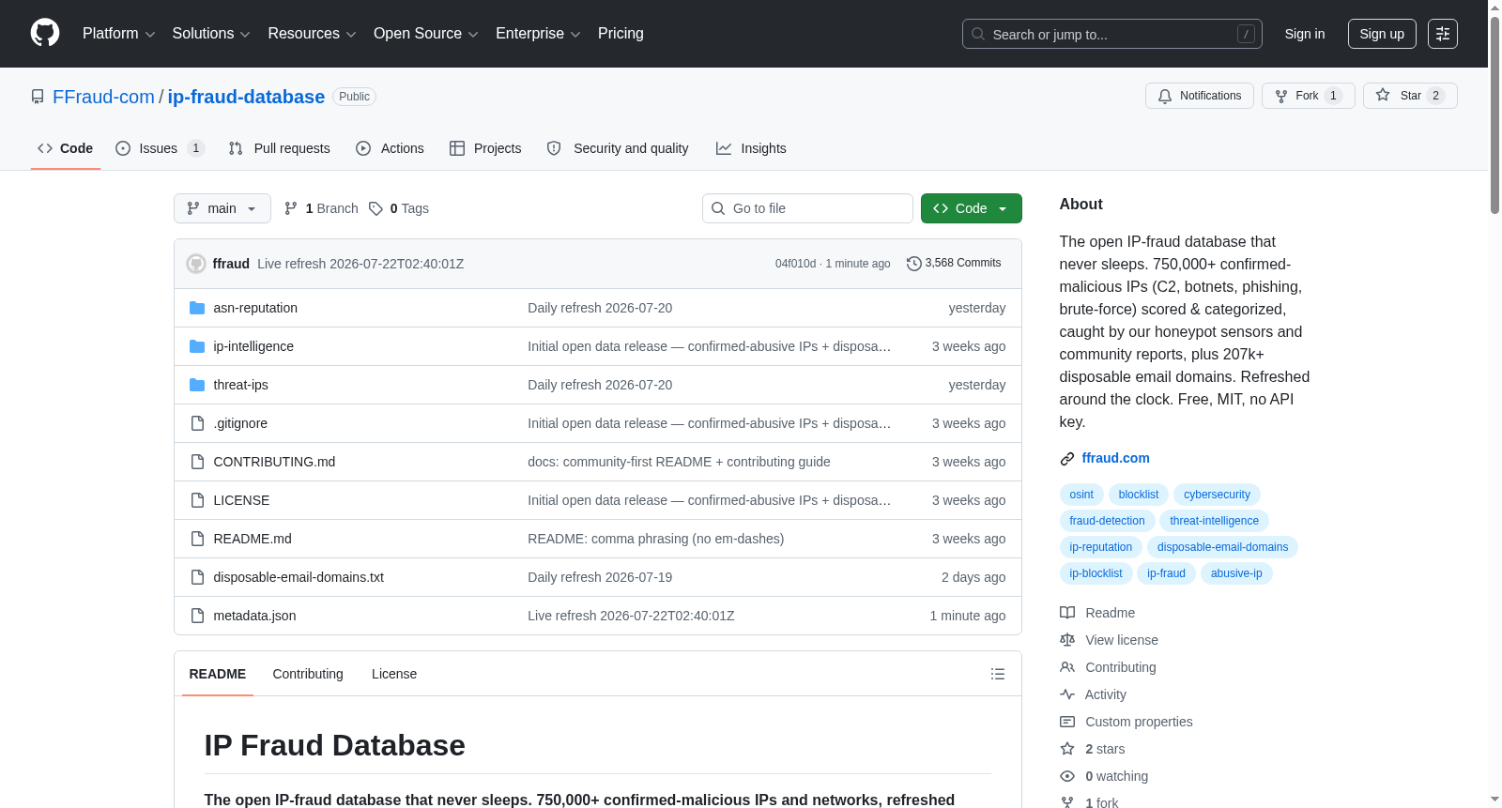Screen dimensions: 1502x808
Task: Click the ffraud author avatar
Action: point(196,264)
